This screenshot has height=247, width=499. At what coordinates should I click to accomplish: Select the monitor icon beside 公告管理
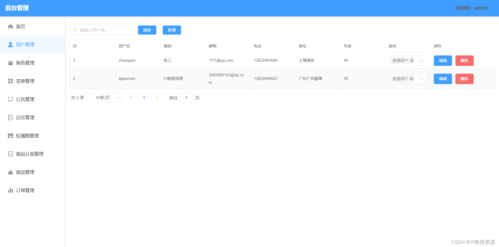pos(10,99)
